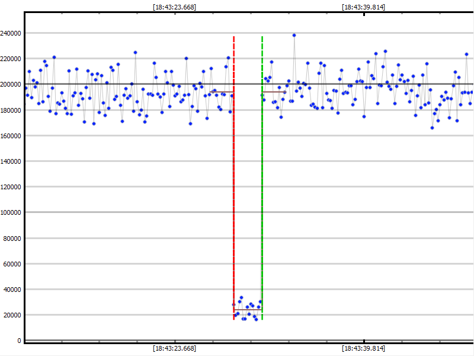The image size is (474, 356).
Task: Click the 20000 y-axis label
Action: (14, 314)
